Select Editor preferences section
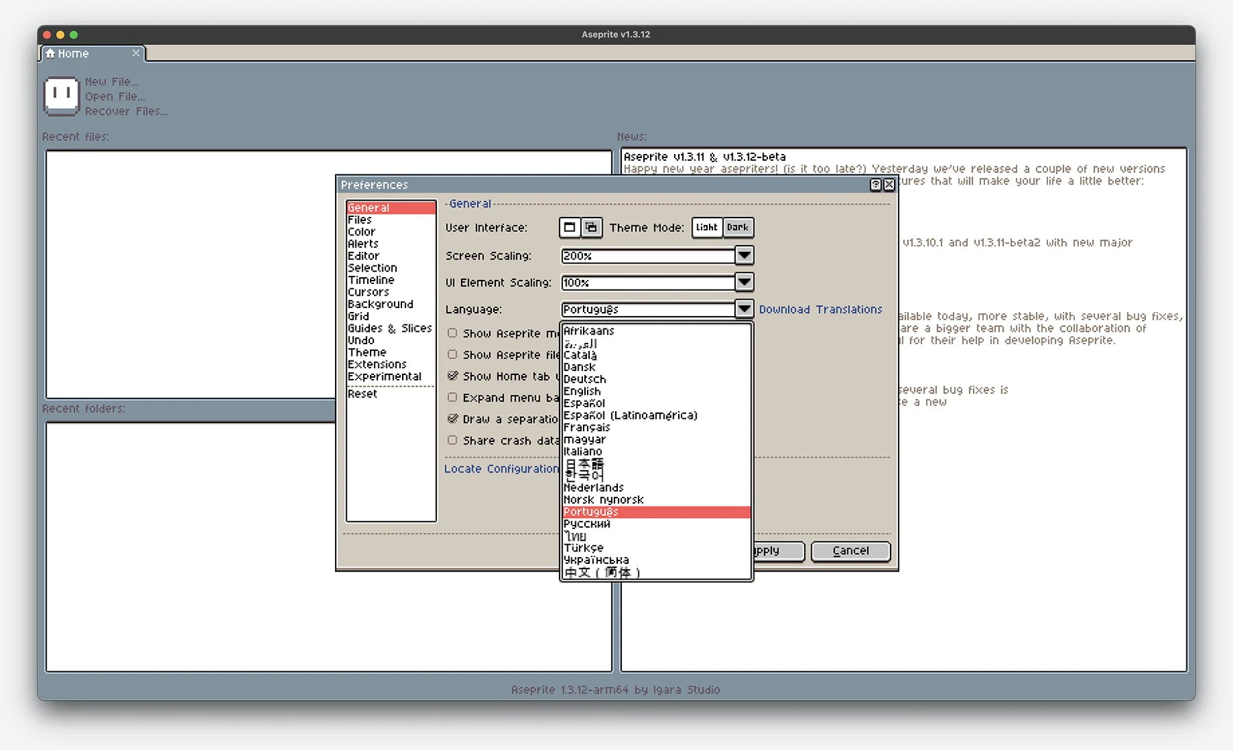This screenshot has height=750, width=1233. pos(391,256)
